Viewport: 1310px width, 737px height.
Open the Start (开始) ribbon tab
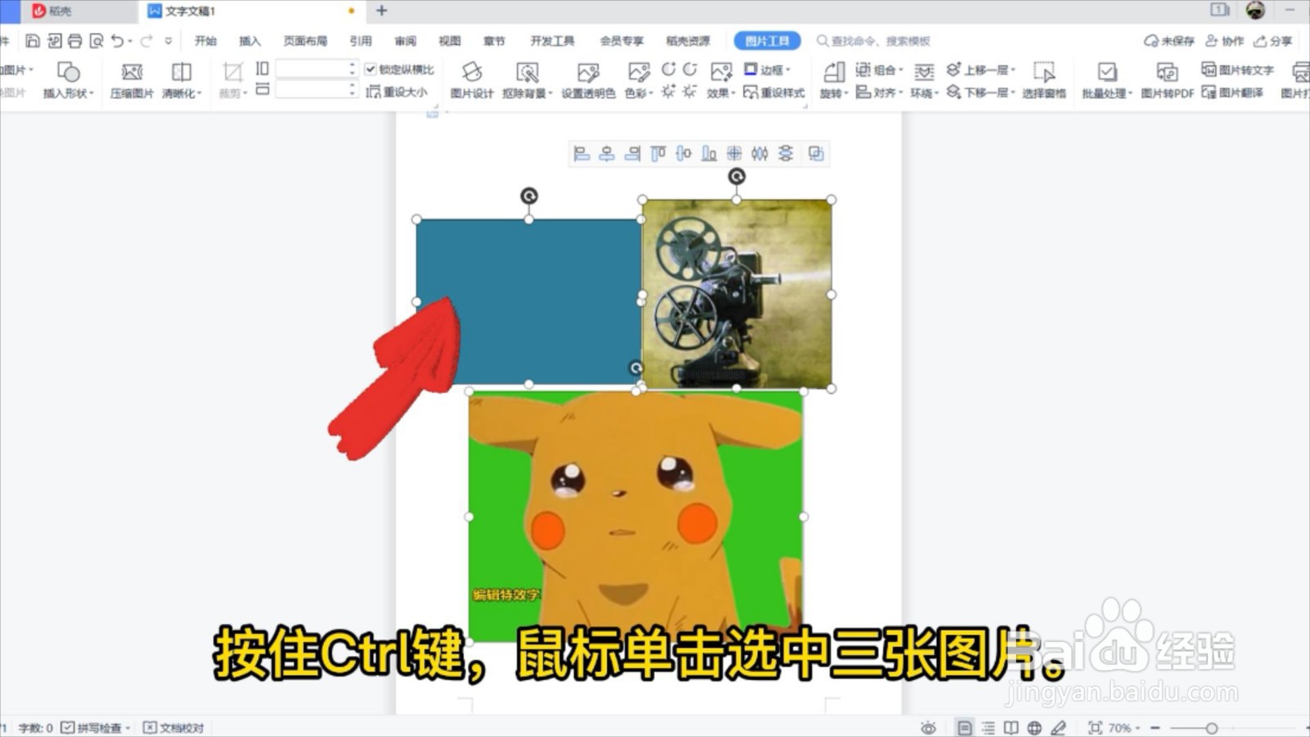(206, 41)
